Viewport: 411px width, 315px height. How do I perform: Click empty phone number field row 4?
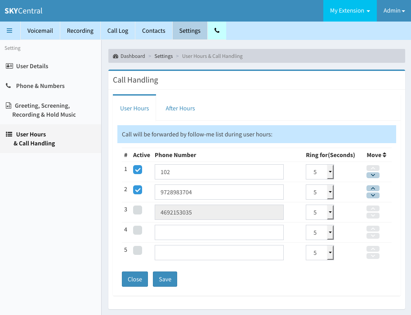tap(219, 232)
